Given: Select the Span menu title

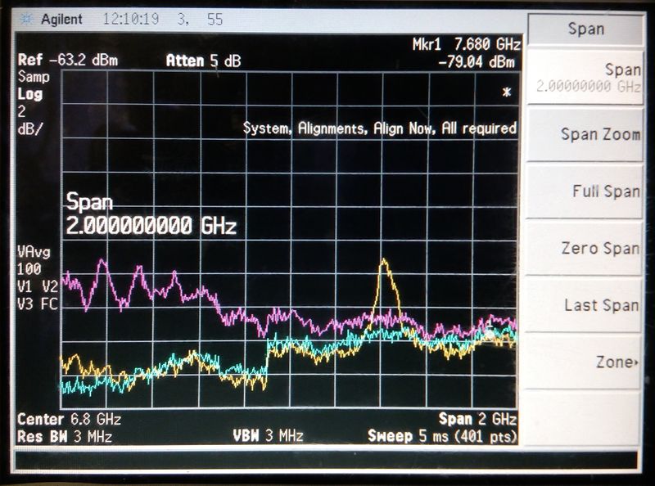Looking at the screenshot, I should click(585, 28).
